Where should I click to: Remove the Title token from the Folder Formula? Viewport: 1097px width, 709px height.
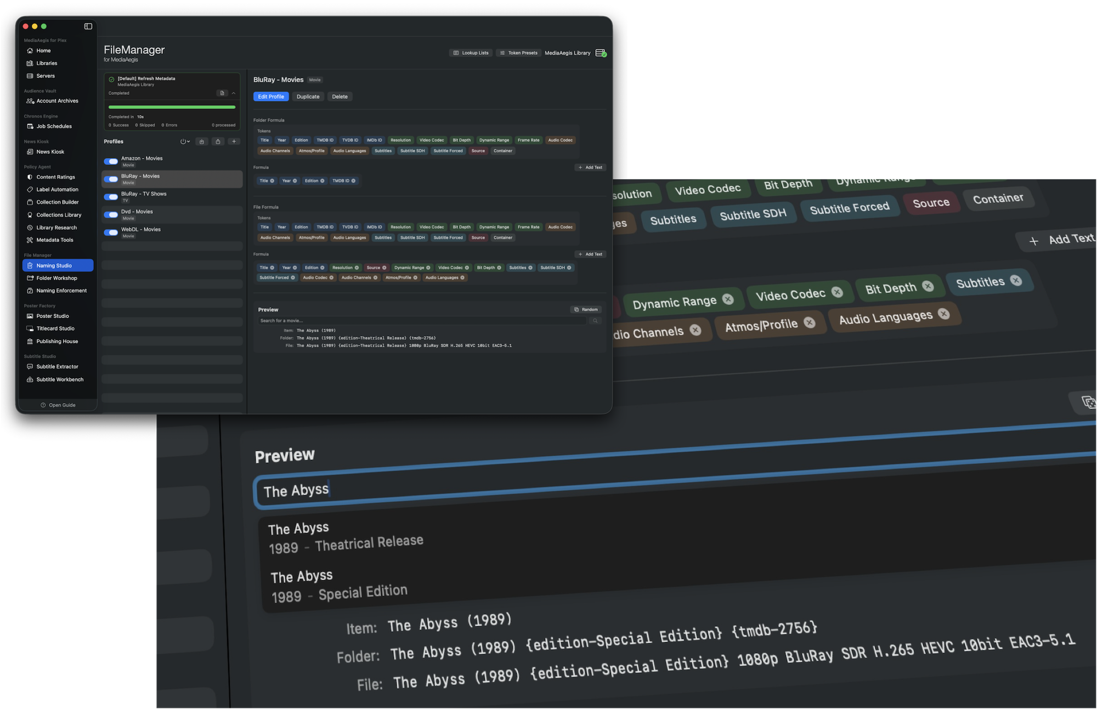(272, 181)
